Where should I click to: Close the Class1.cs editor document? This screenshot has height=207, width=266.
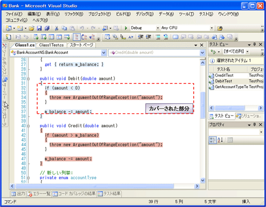(x=202, y=45)
